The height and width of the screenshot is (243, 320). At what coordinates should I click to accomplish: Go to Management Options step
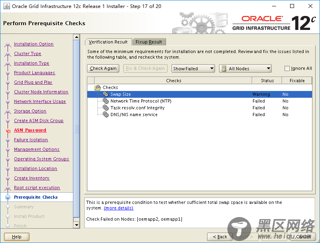pyautogui.click(x=37, y=149)
